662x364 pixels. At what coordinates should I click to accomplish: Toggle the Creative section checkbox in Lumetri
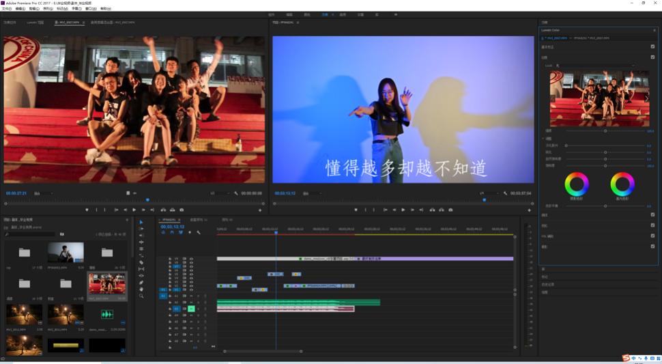click(652, 57)
